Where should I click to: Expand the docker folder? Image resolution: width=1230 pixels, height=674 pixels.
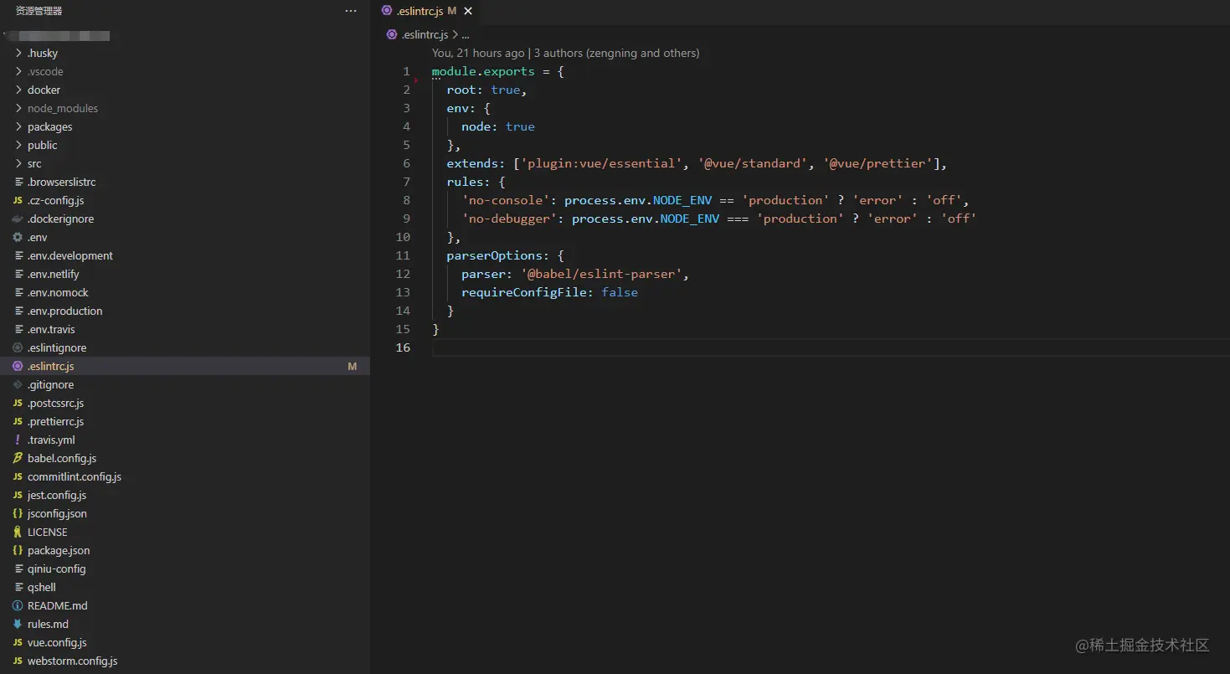(x=19, y=90)
